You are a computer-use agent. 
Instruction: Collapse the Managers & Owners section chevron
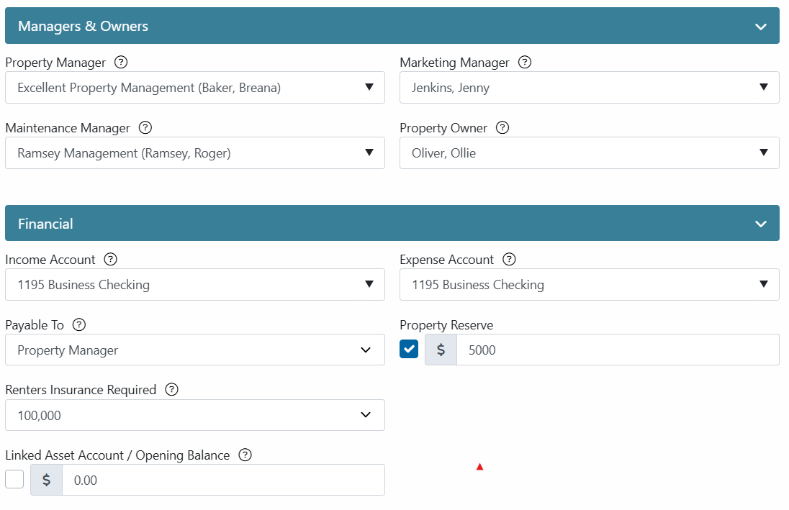click(761, 27)
